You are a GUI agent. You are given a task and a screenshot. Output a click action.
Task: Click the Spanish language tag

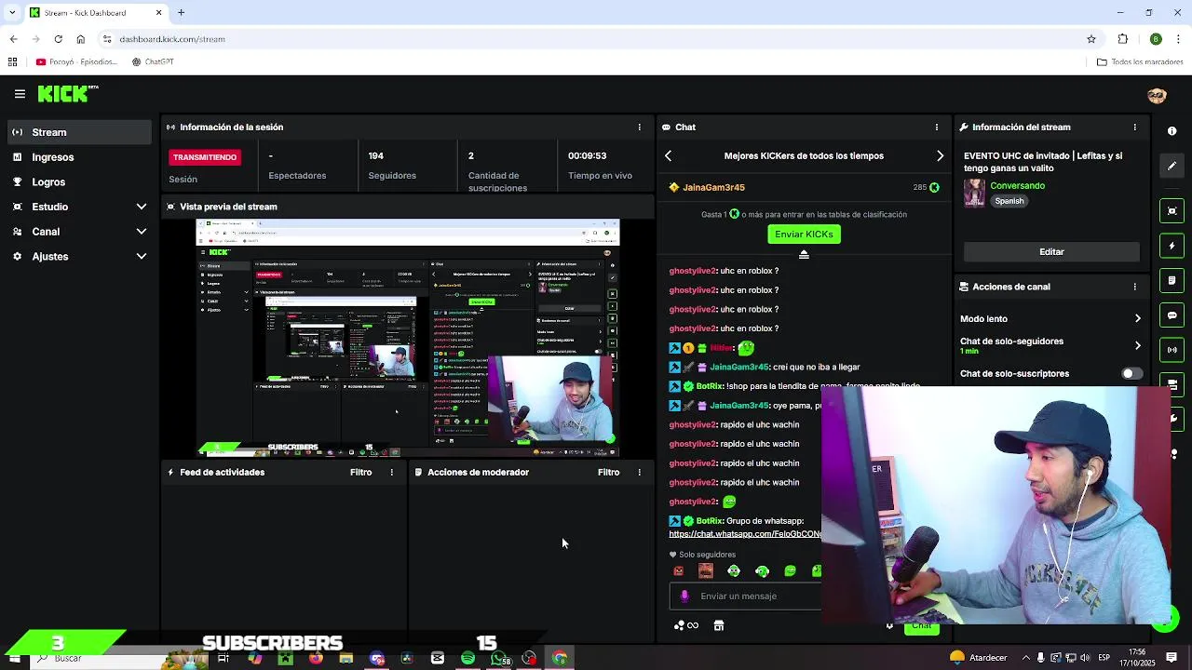click(1009, 201)
